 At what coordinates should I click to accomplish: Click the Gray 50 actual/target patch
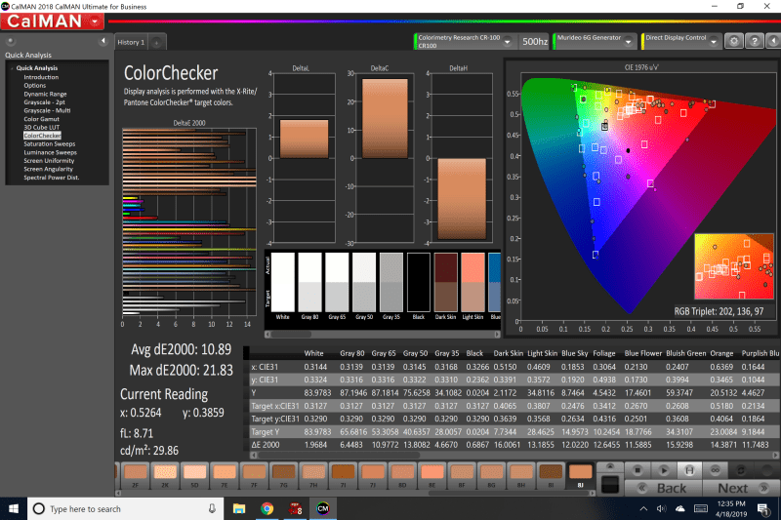[x=363, y=283]
